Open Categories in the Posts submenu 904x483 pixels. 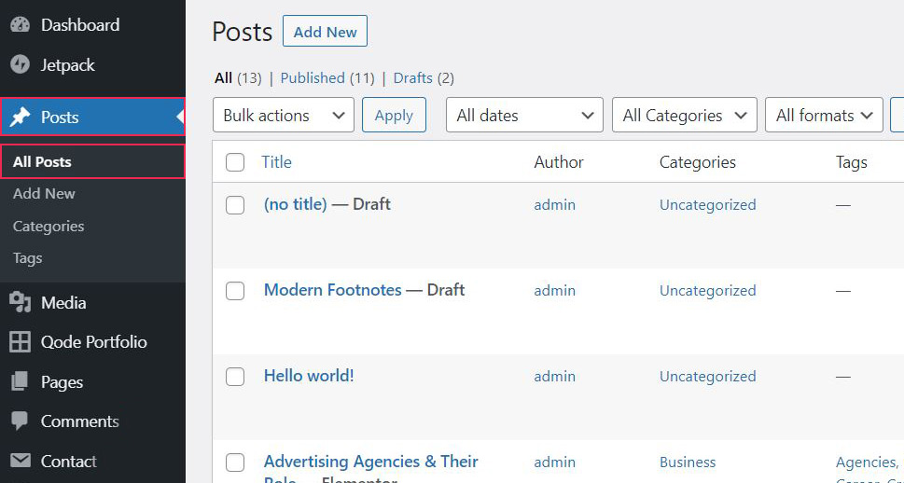click(49, 226)
